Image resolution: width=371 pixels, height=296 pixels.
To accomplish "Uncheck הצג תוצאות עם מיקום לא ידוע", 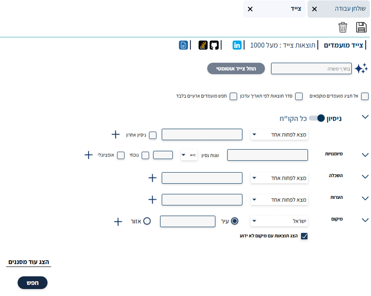I will 304,236.
